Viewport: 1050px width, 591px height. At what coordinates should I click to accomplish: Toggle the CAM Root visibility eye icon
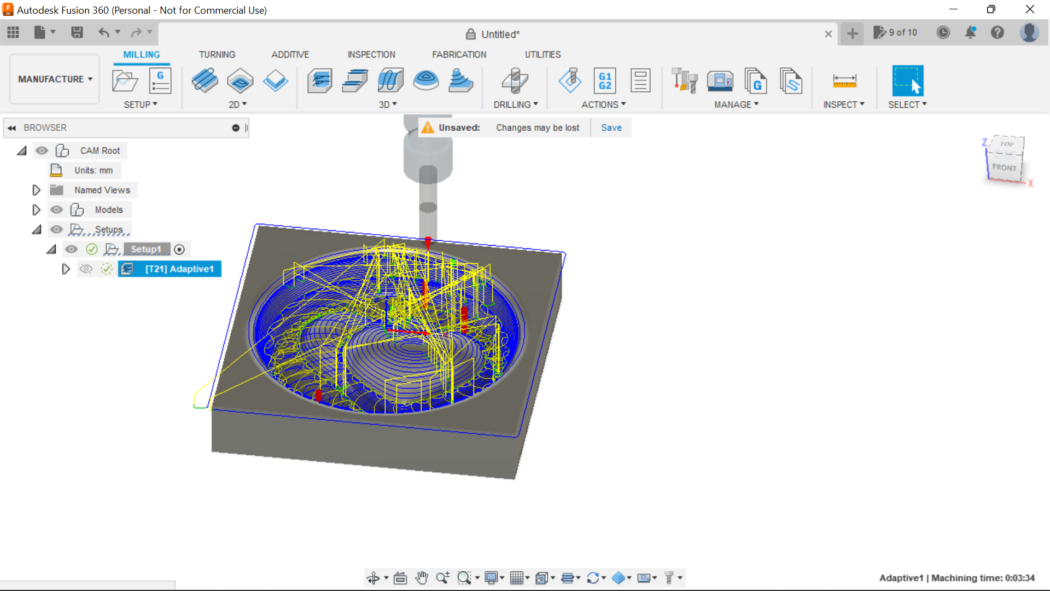point(41,150)
